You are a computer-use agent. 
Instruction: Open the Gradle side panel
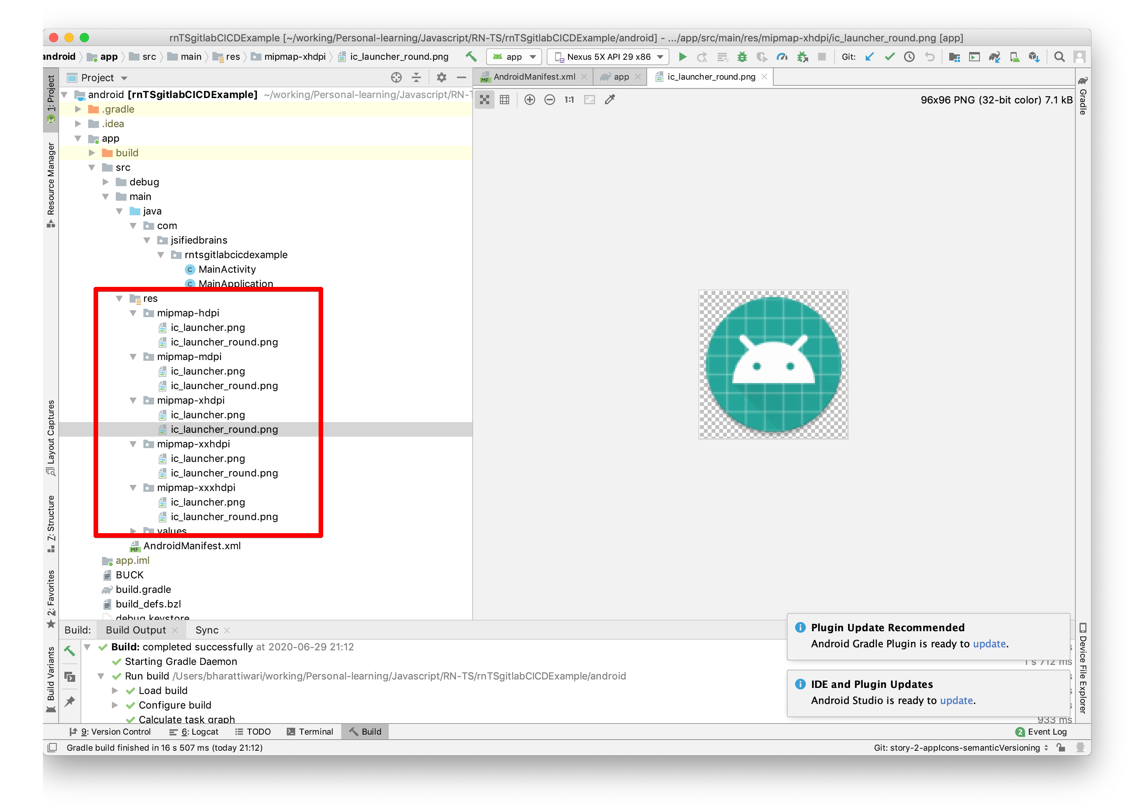[x=1083, y=95]
